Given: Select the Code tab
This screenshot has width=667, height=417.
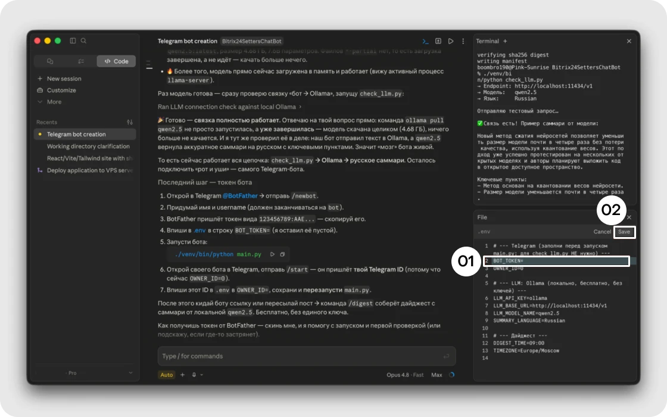Looking at the screenshot, I should (x=116, y=61).
